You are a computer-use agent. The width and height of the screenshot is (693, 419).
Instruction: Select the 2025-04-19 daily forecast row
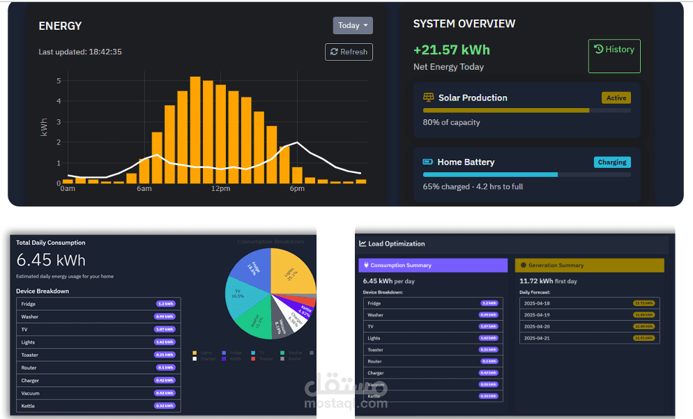click(x=590, y=314)
